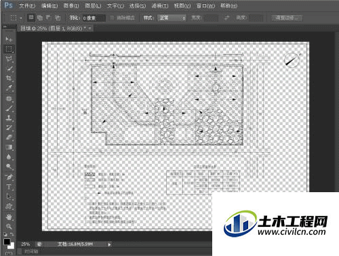339x256 pixels.
Task: Close the 回填 document tab
Action: (x=89, y=29)
